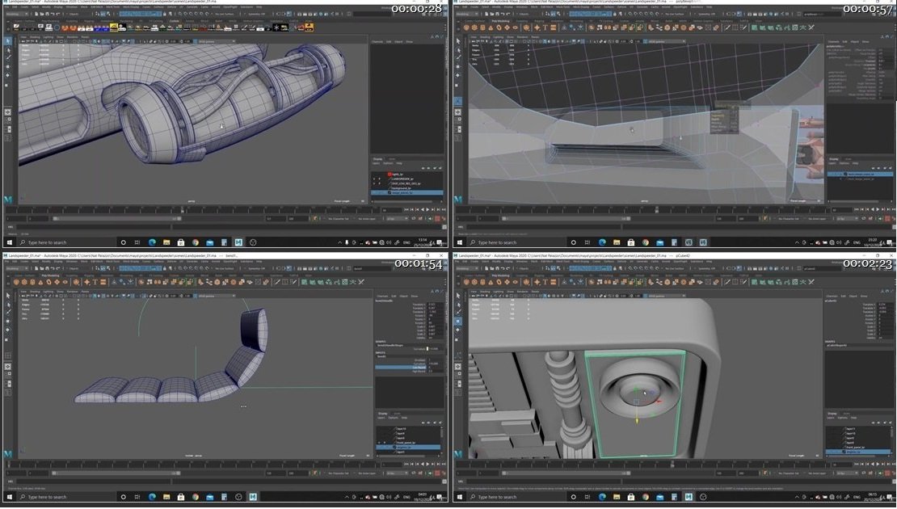
Task: Click create empty layer icon in 00:00:28 frame
Action: click(x=434, y=168)
